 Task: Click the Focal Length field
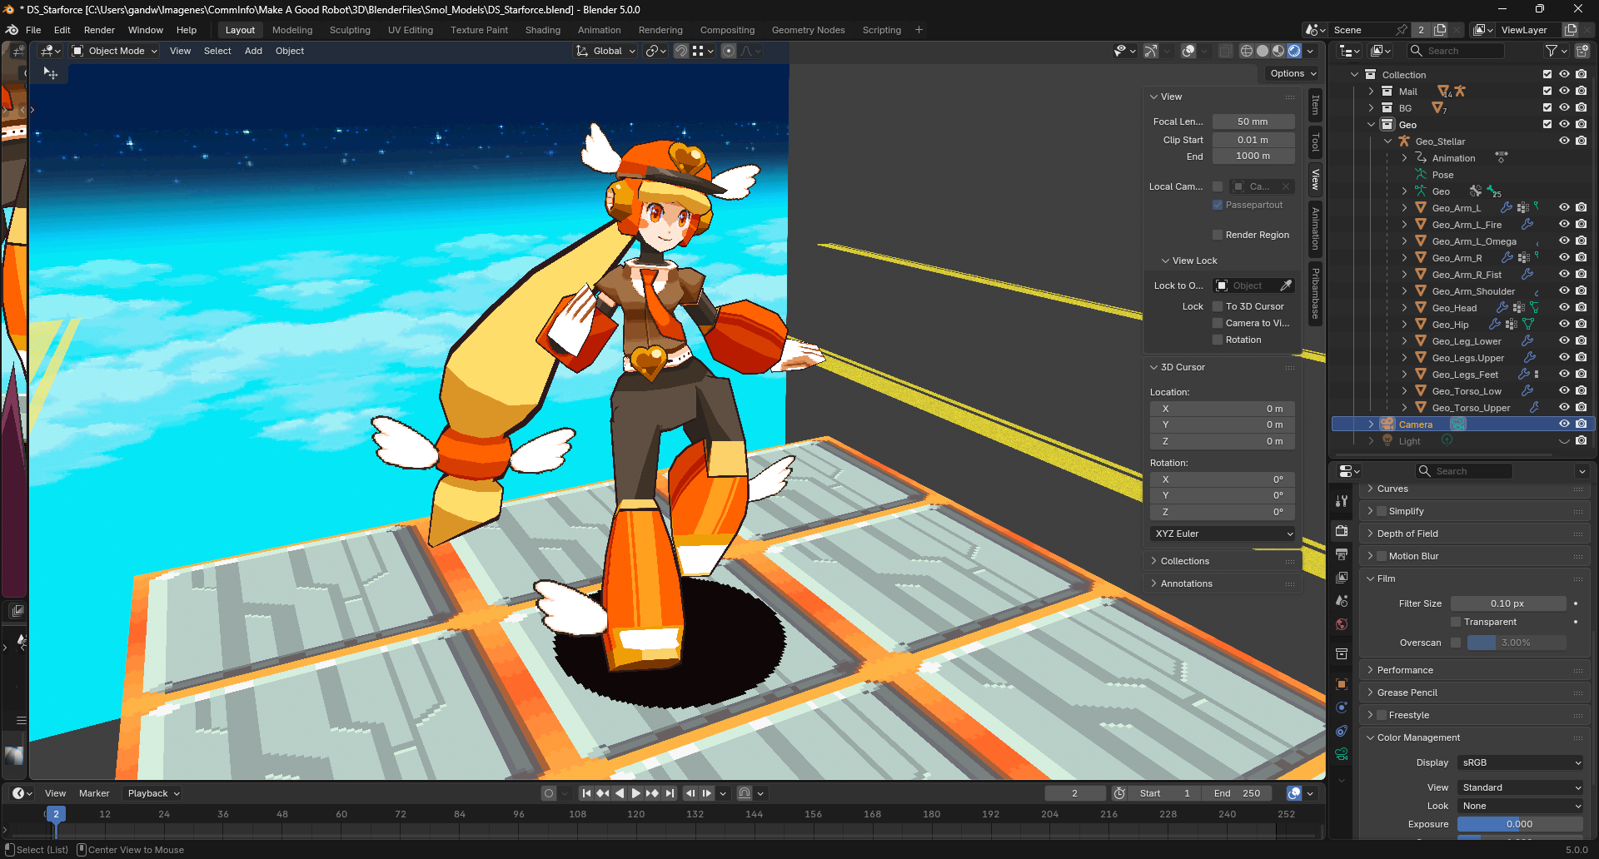(x=1253, y=122)
